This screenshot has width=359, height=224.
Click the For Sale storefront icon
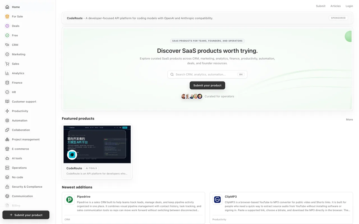(x=7, y=17)
